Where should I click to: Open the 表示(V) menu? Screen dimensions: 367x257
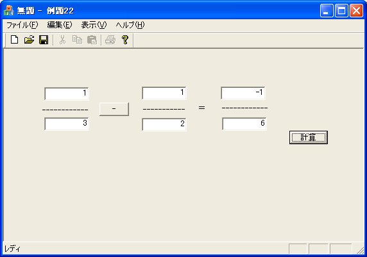(x=94, y=25)
